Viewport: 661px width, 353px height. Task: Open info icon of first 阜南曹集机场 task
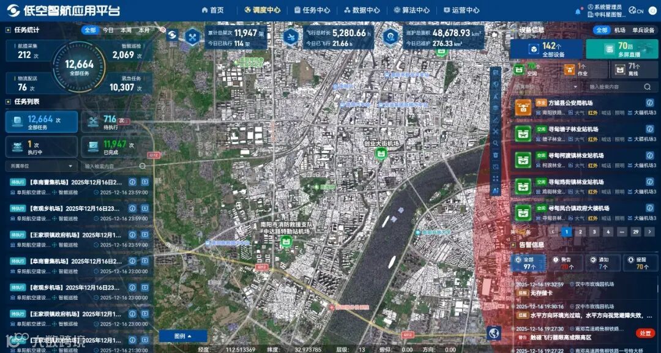[x=132, y=182]
